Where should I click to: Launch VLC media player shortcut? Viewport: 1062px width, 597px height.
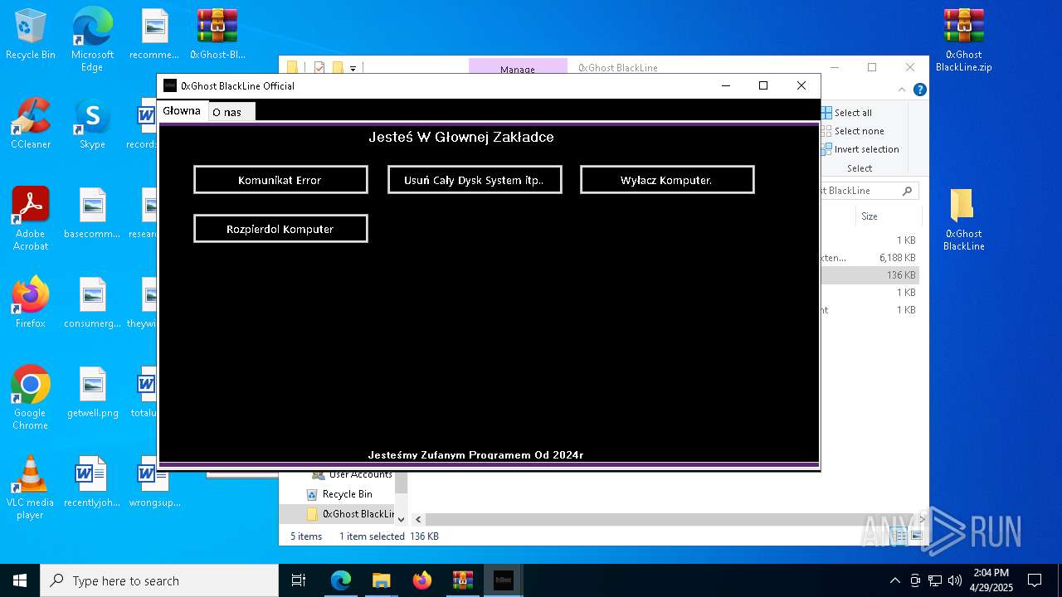click(30, 488)
